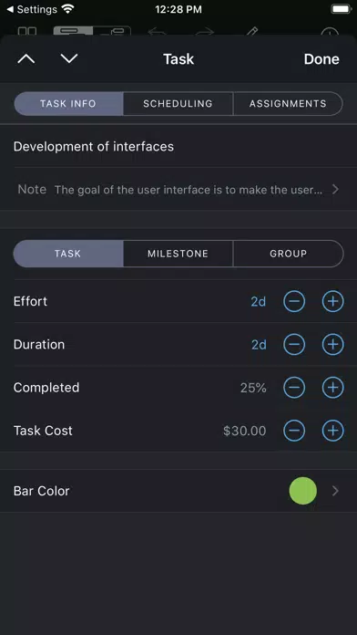
Task: Open the Assignments tab
Action: coord(289,104)
